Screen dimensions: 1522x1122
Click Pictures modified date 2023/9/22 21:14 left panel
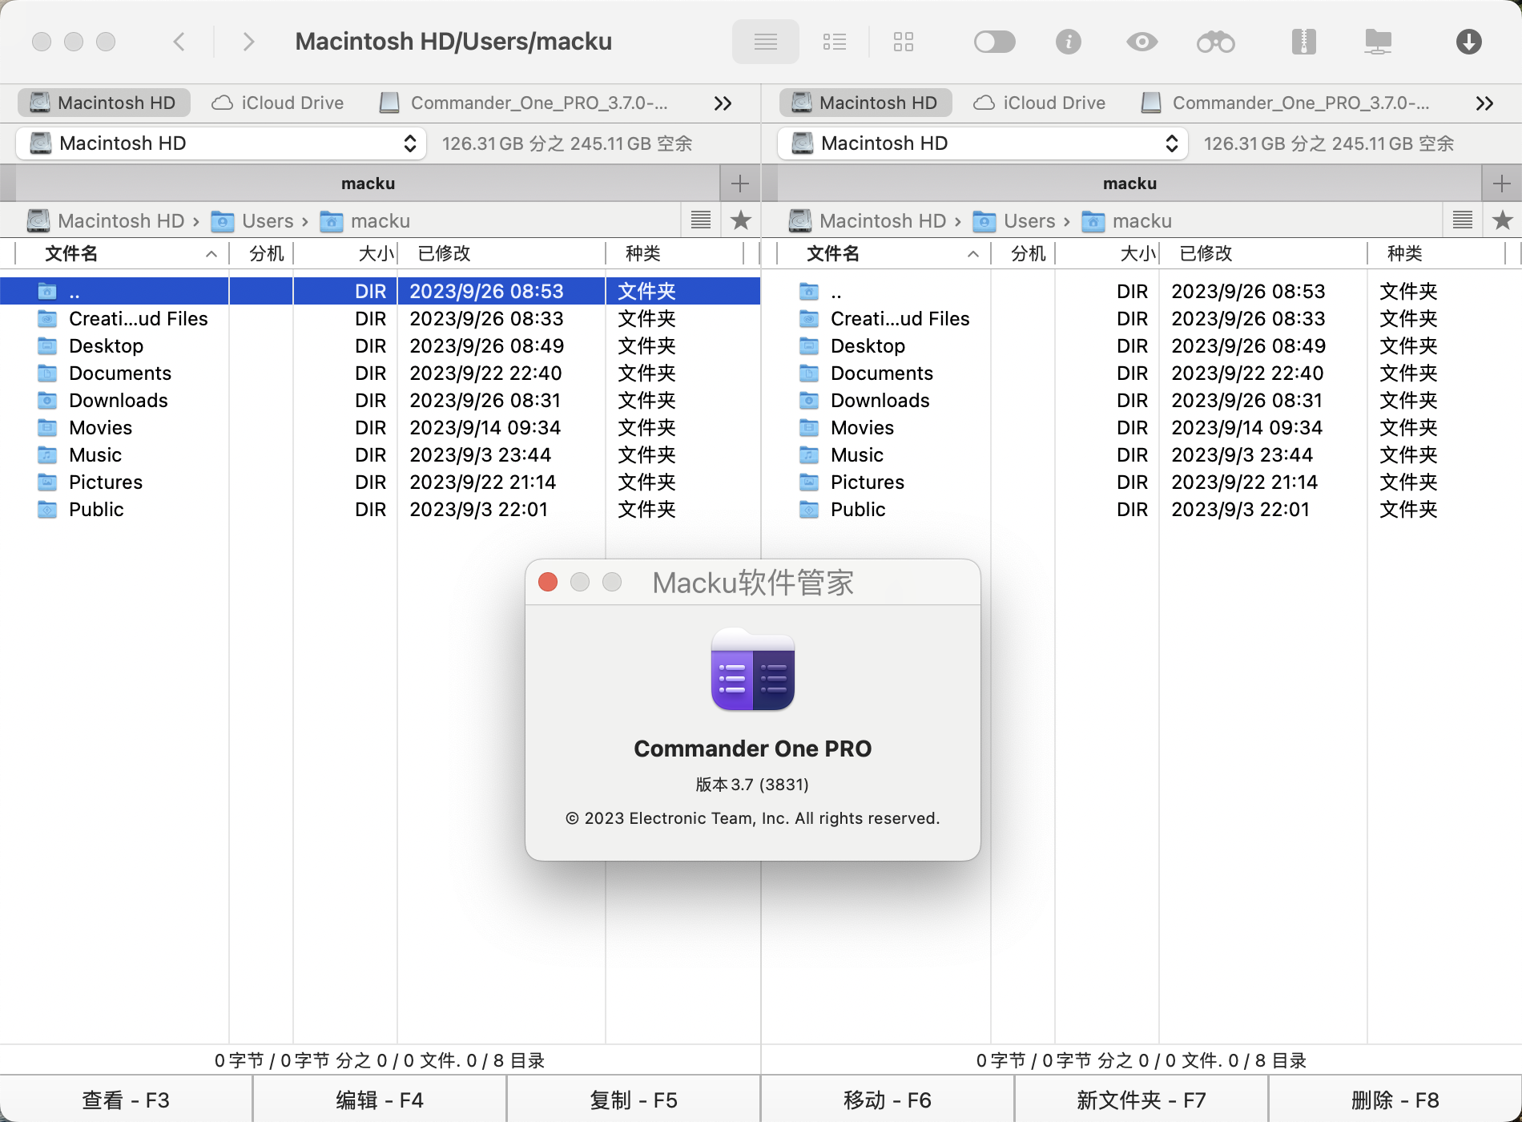(483, 482)
